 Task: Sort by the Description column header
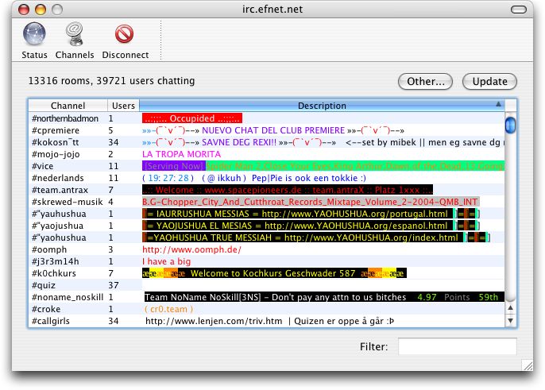[322, 106]
